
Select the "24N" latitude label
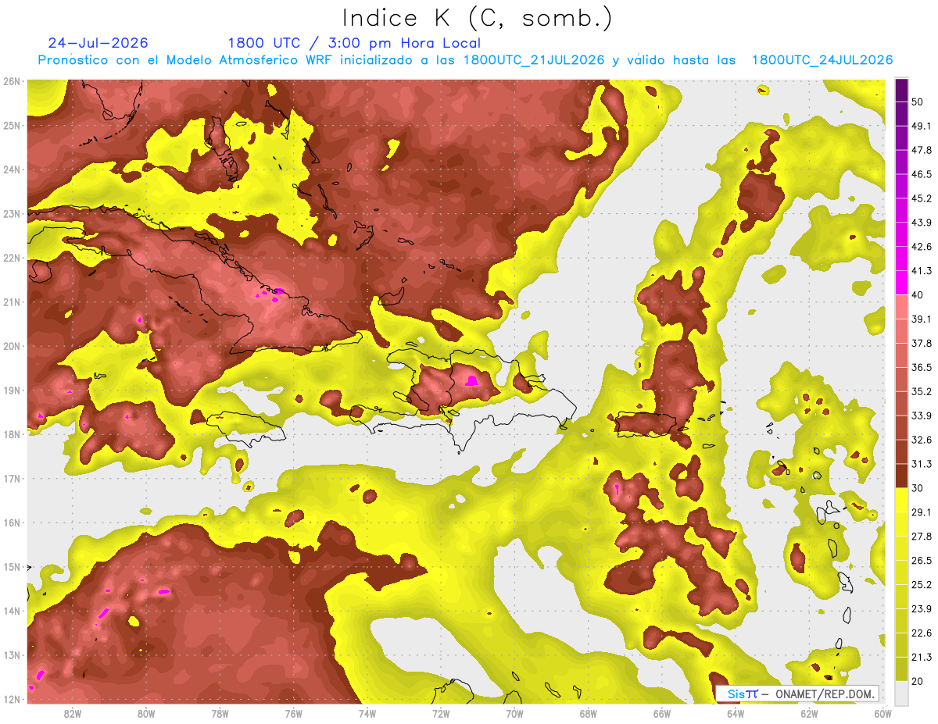pos(11,169)
